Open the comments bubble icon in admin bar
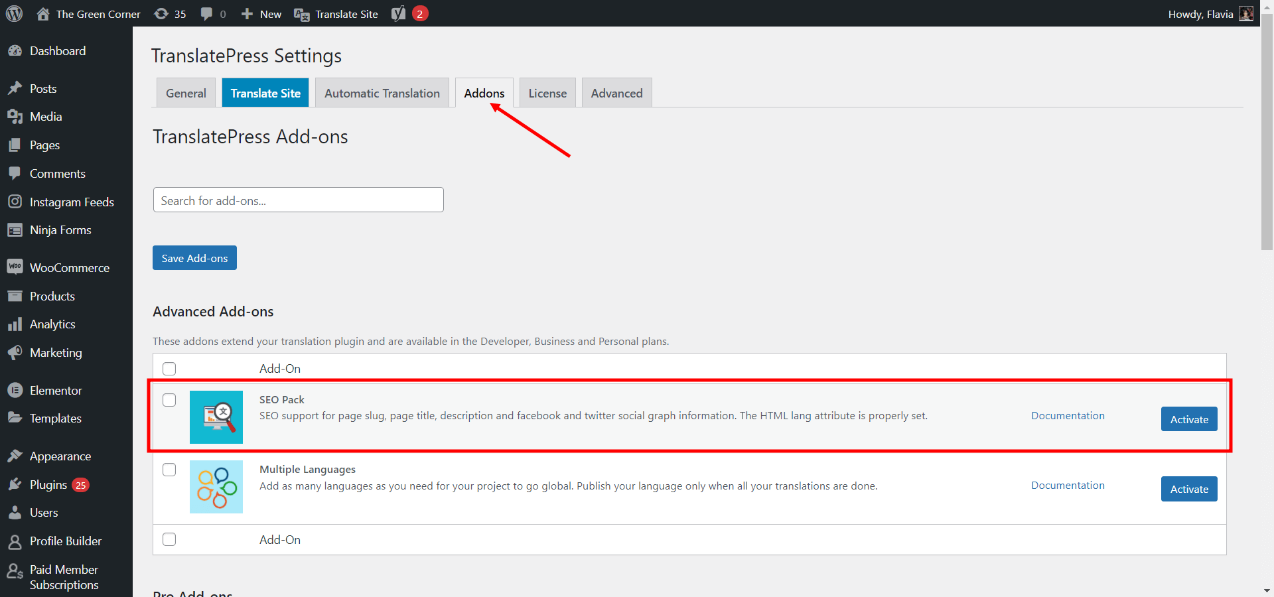1274x597 pixels. (x=206, y=14)
